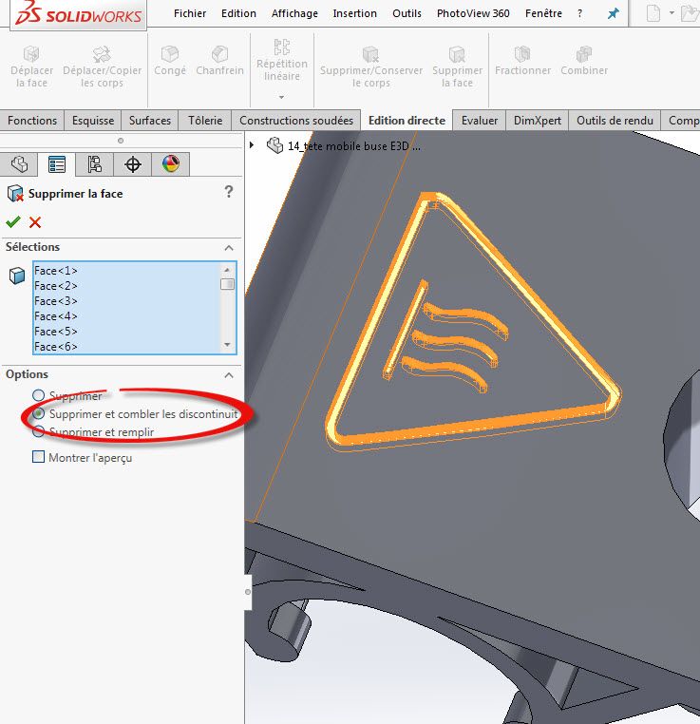Click Supprimer la face ribbon tool
Image resolution: width=700 pixels, height=724 pixels.
tap(457, 67)
